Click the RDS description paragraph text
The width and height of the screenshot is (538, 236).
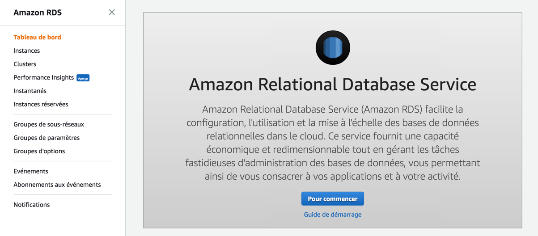[333, 143]
